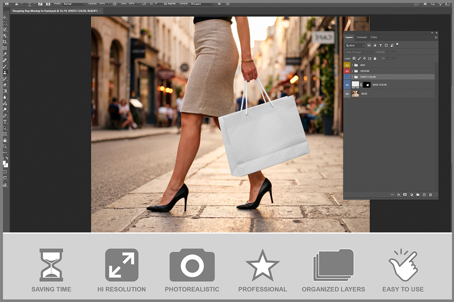The height and width of the screenshot is (302, 454).
Task: Open the Sample All Layers dropdown
Action: 202,4
